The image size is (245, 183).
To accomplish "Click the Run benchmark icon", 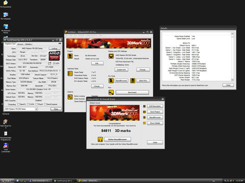I will tap(111, 93).
